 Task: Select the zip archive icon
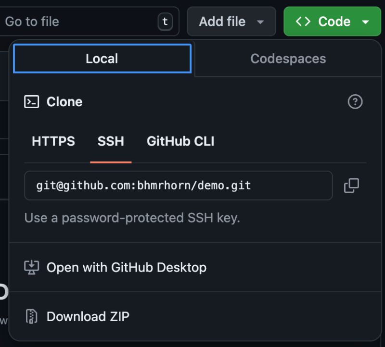(31, 316)
